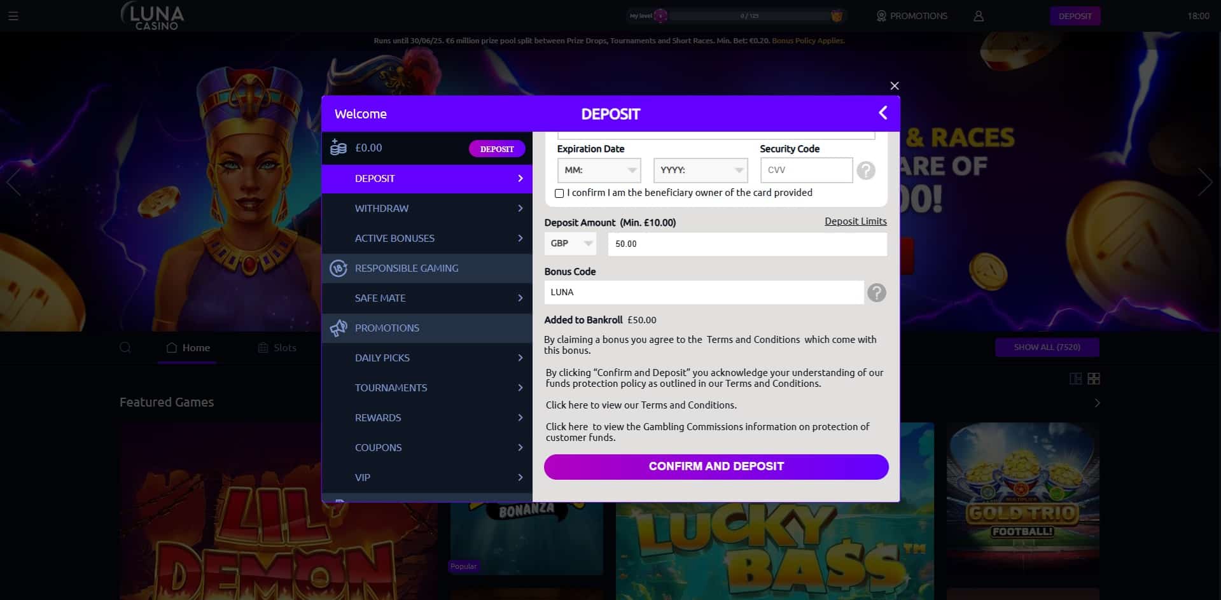The height and width of the screenshot is (600, 1221).
Task: Expand the DAILY PICKS menu item
Action: click(427, 358)
